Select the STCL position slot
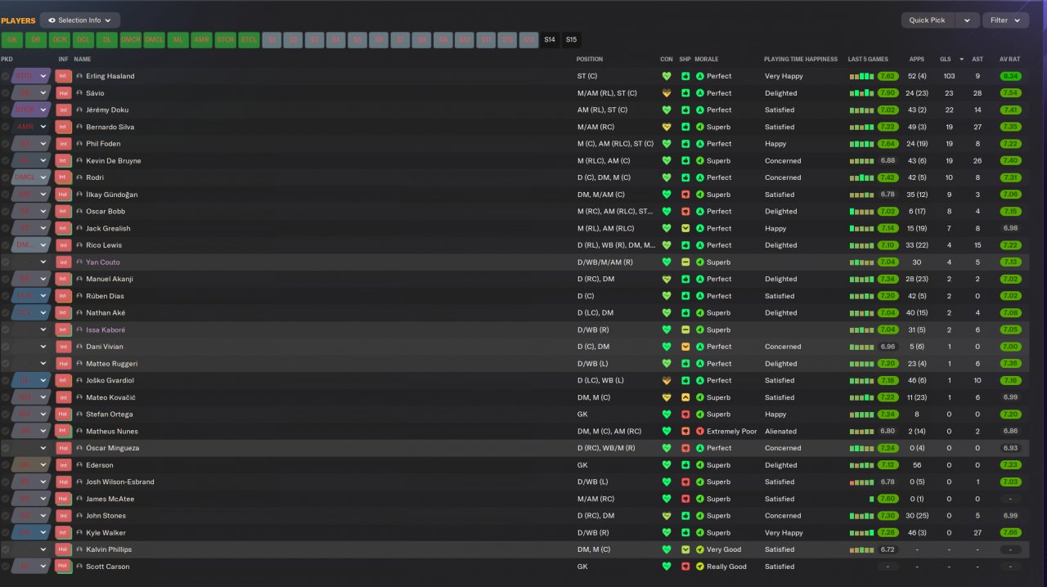1047x587 pixels. [x=249, y=39]
